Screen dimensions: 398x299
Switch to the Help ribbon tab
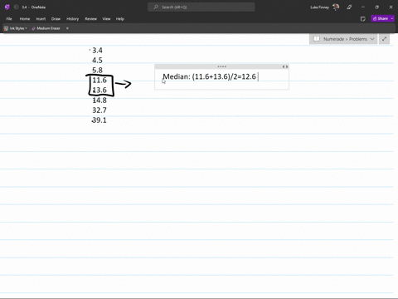click(x=120, y=19)
